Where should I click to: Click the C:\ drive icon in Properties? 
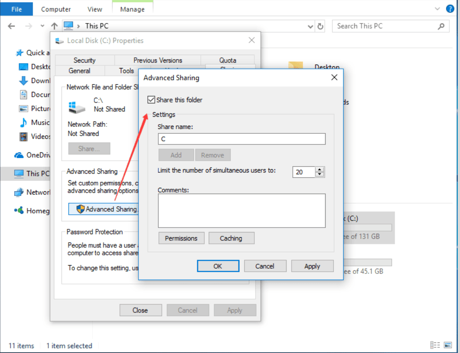coord(77,107)
